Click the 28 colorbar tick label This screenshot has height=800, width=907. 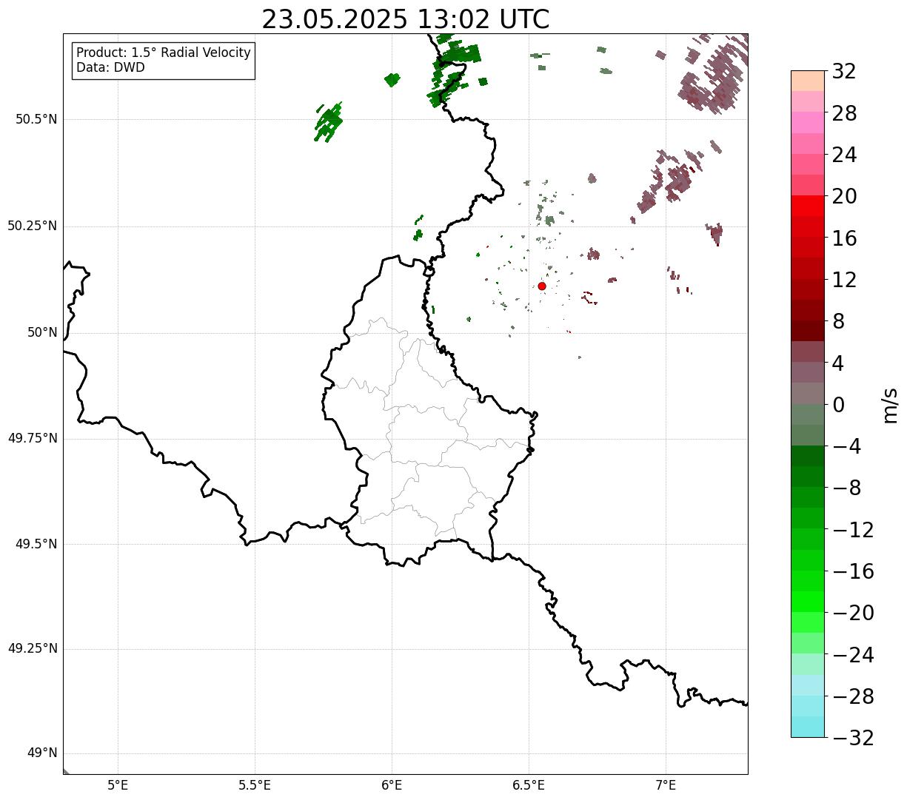click(x=844, y=113)
